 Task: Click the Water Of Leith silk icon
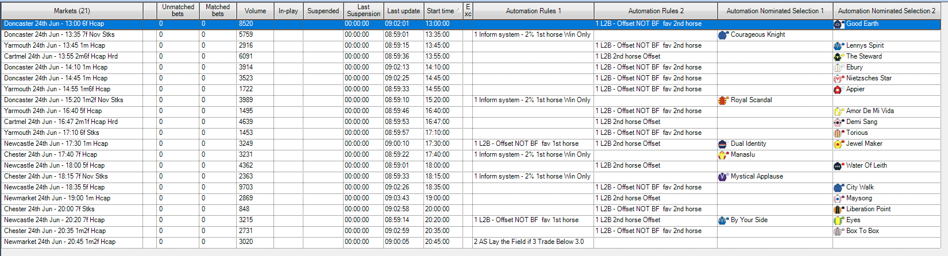pos(838,166)
